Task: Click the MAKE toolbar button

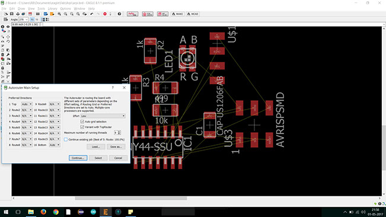Action: tap(177, 14)
